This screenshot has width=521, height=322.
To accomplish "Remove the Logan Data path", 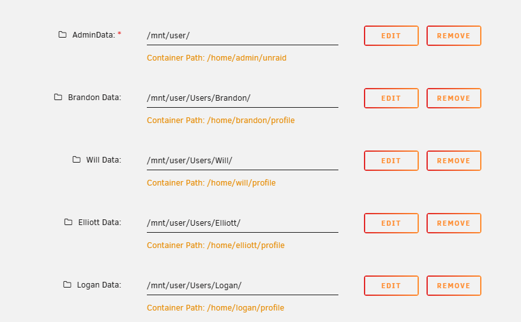I will pos(453,286).
